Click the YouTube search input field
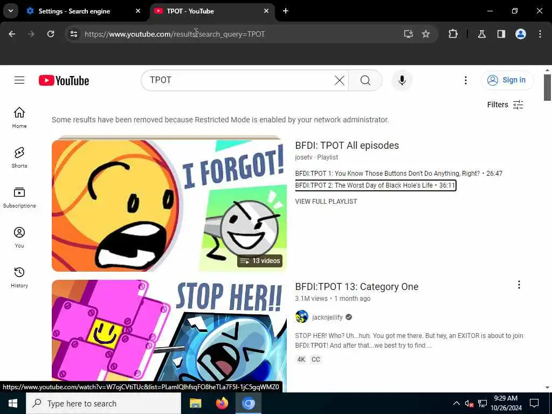 [239, 80]
